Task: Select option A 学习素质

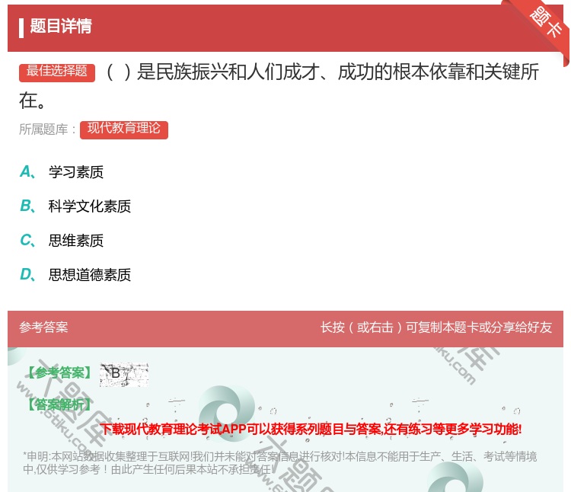Action: (62, 172)
